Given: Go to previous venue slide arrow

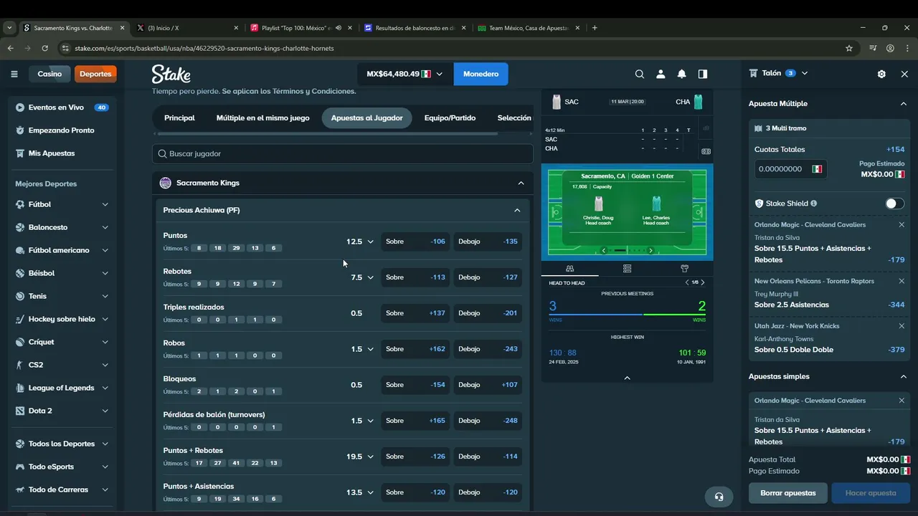Looking at the screenshot, I should click(x=604, y=250).
